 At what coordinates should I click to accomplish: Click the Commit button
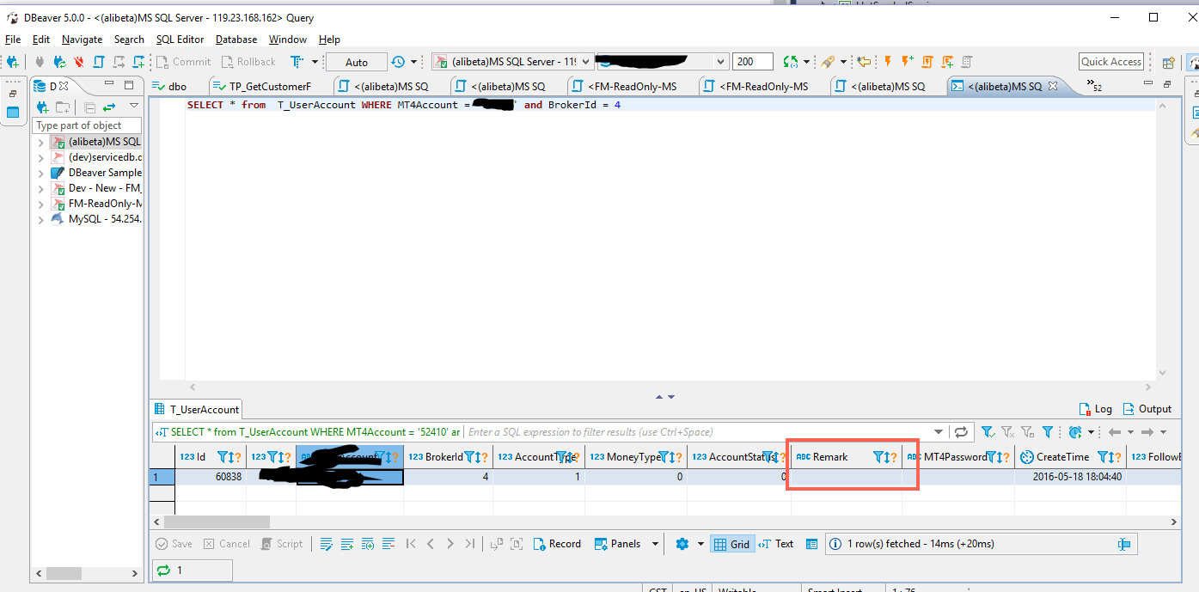[182, 62]
